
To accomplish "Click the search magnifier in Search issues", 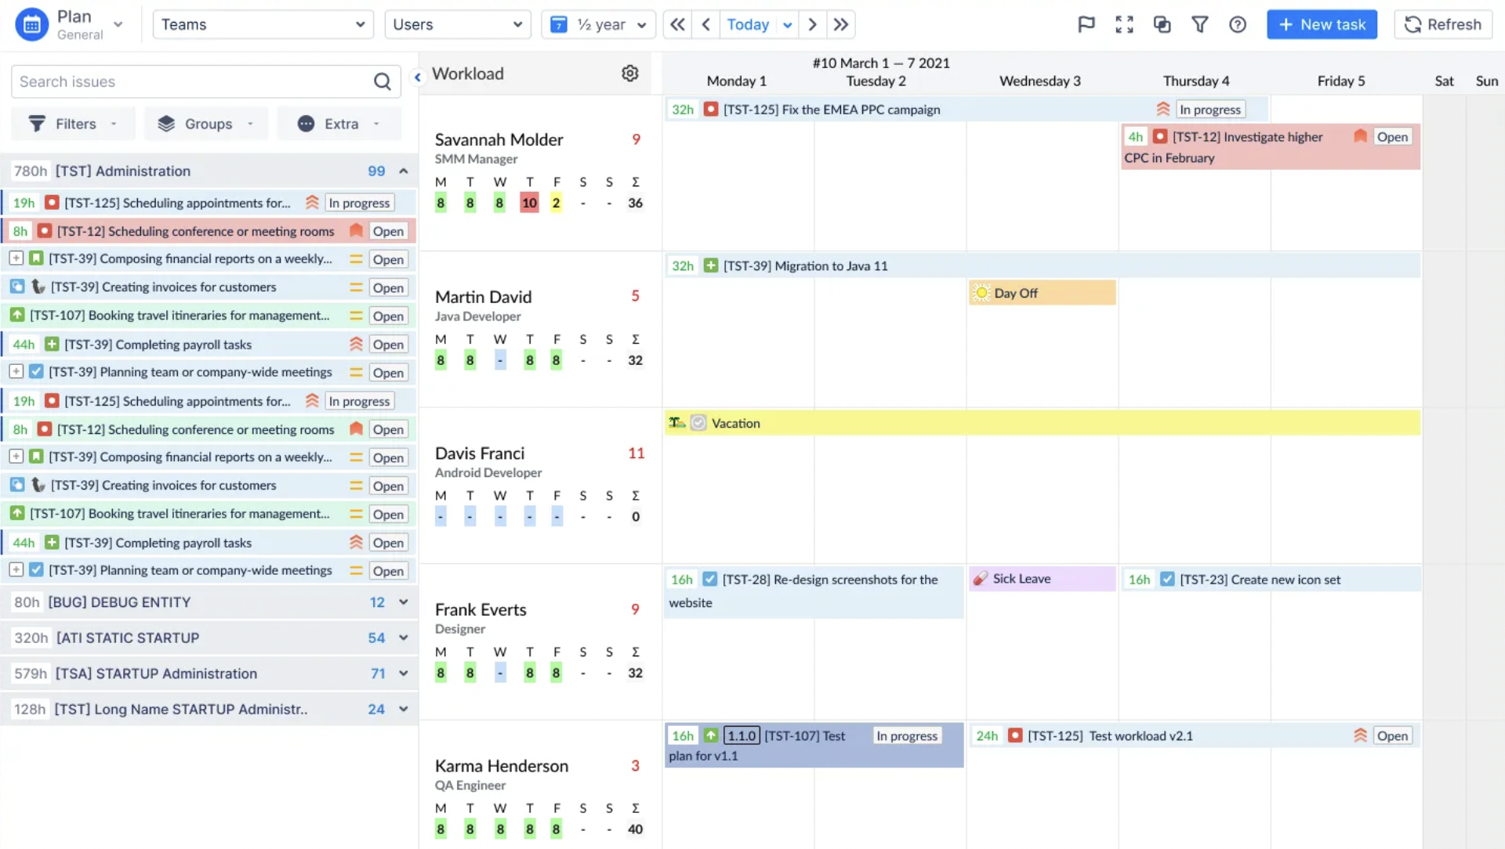I will point(383,81).
